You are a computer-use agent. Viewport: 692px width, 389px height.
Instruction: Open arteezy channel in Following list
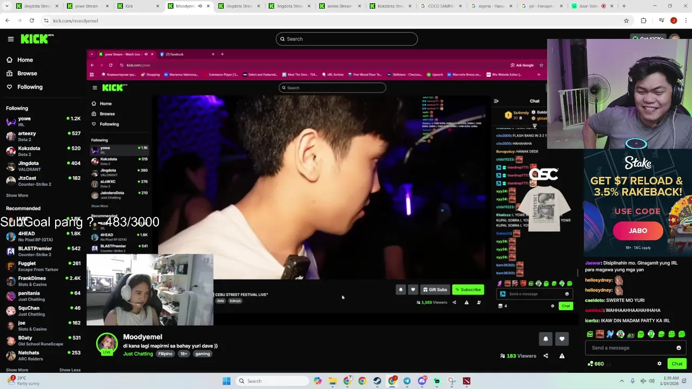[x=43, y=136]
